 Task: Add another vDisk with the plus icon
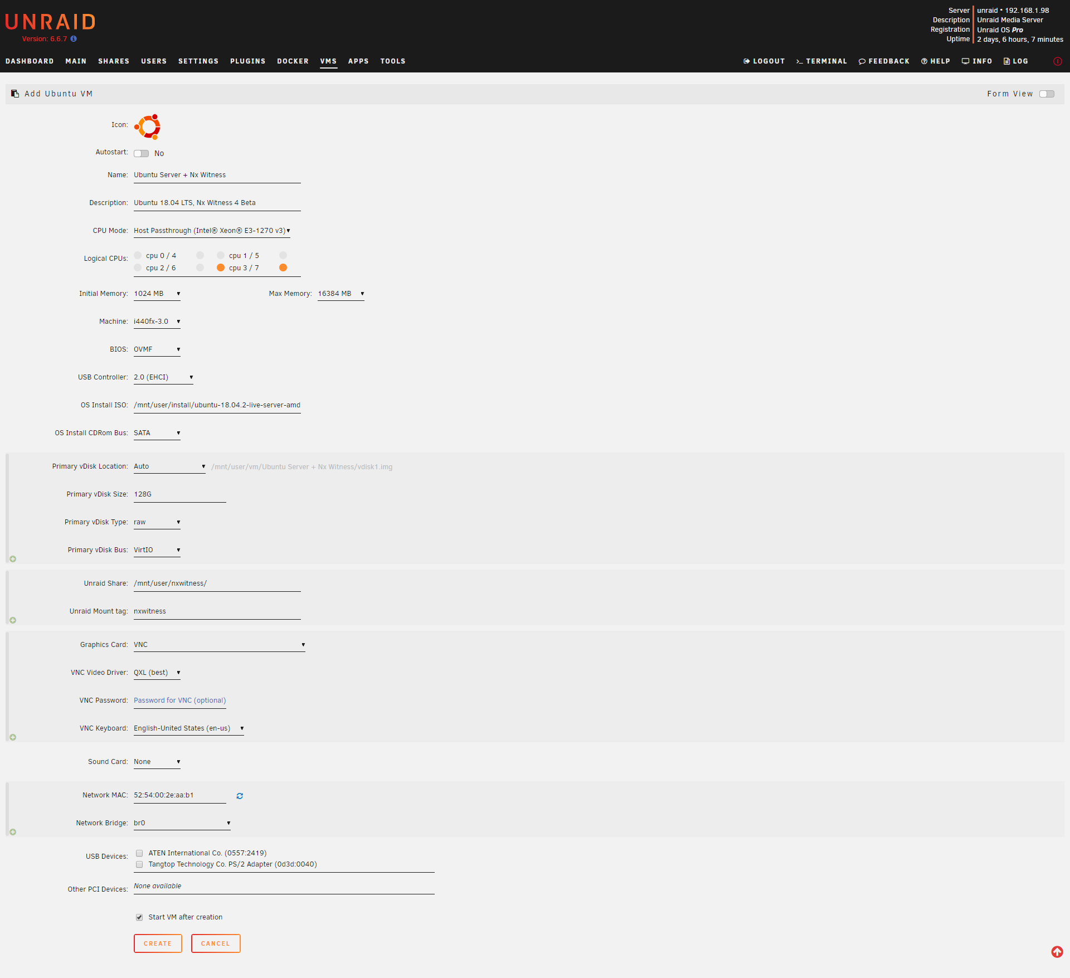point(13,559)
